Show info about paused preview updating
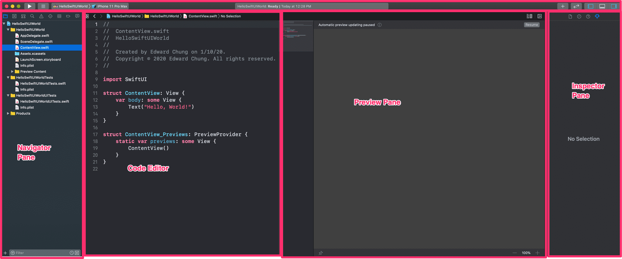The image size is (622, 259). point(380,25)
